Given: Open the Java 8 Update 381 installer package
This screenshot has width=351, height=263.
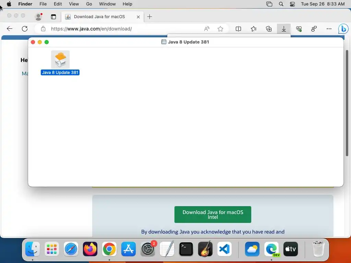Looking at the screenshot, I should 60,60.
